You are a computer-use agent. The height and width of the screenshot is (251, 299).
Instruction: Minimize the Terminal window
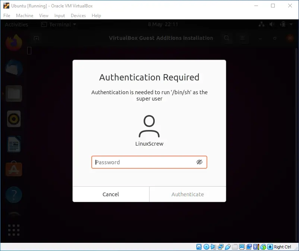click(260, 38)
